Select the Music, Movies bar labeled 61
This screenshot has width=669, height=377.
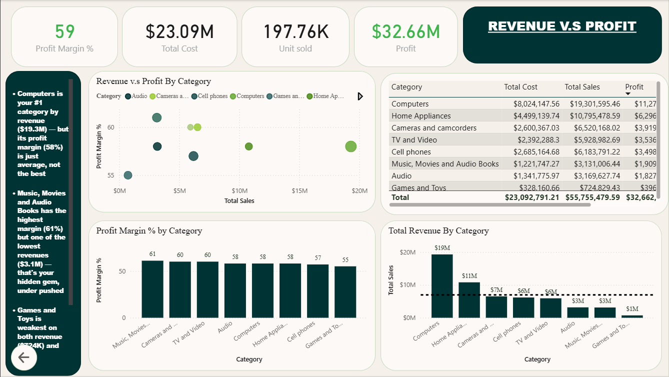[152, 289]
